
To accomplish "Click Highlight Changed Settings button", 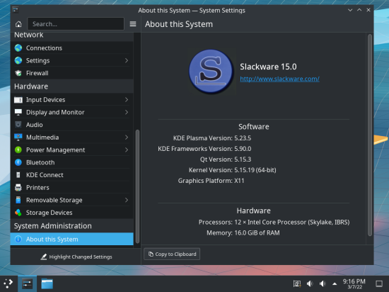I will tap(76, 257).
